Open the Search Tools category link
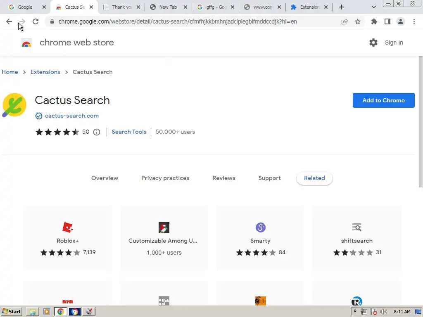423x317 pixels. [129, 132]
